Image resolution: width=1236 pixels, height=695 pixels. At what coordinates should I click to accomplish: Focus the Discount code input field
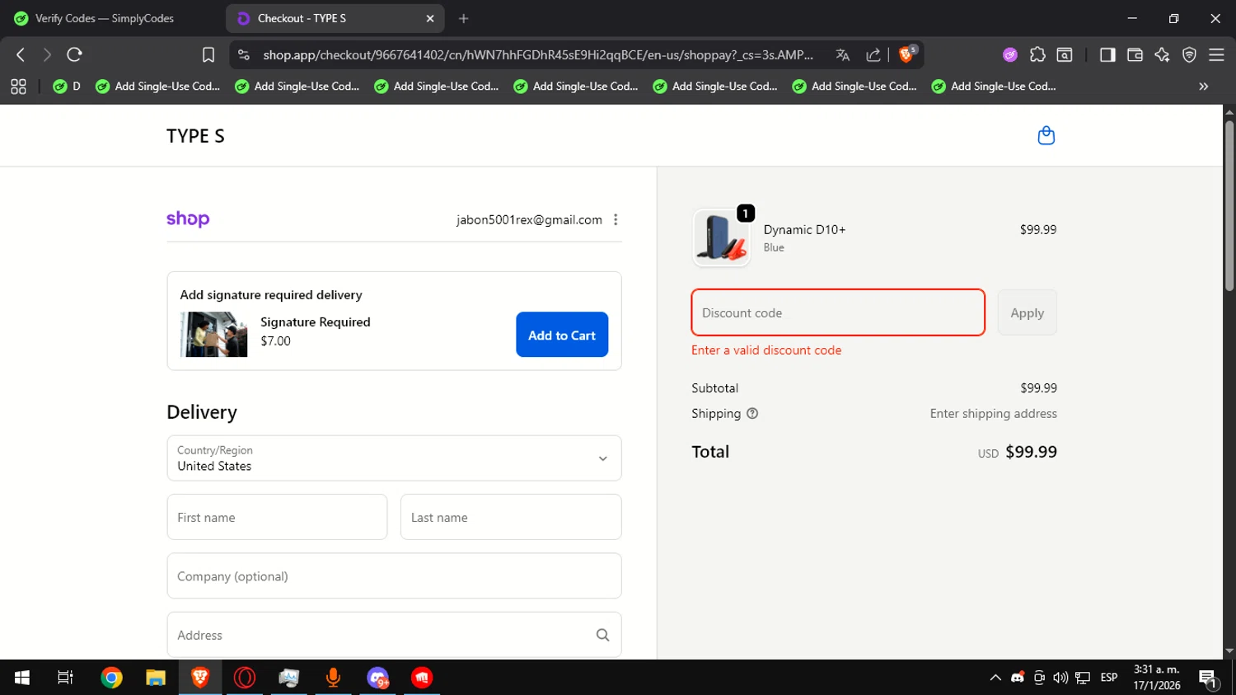pyautogui.click(x=838, y=312)
